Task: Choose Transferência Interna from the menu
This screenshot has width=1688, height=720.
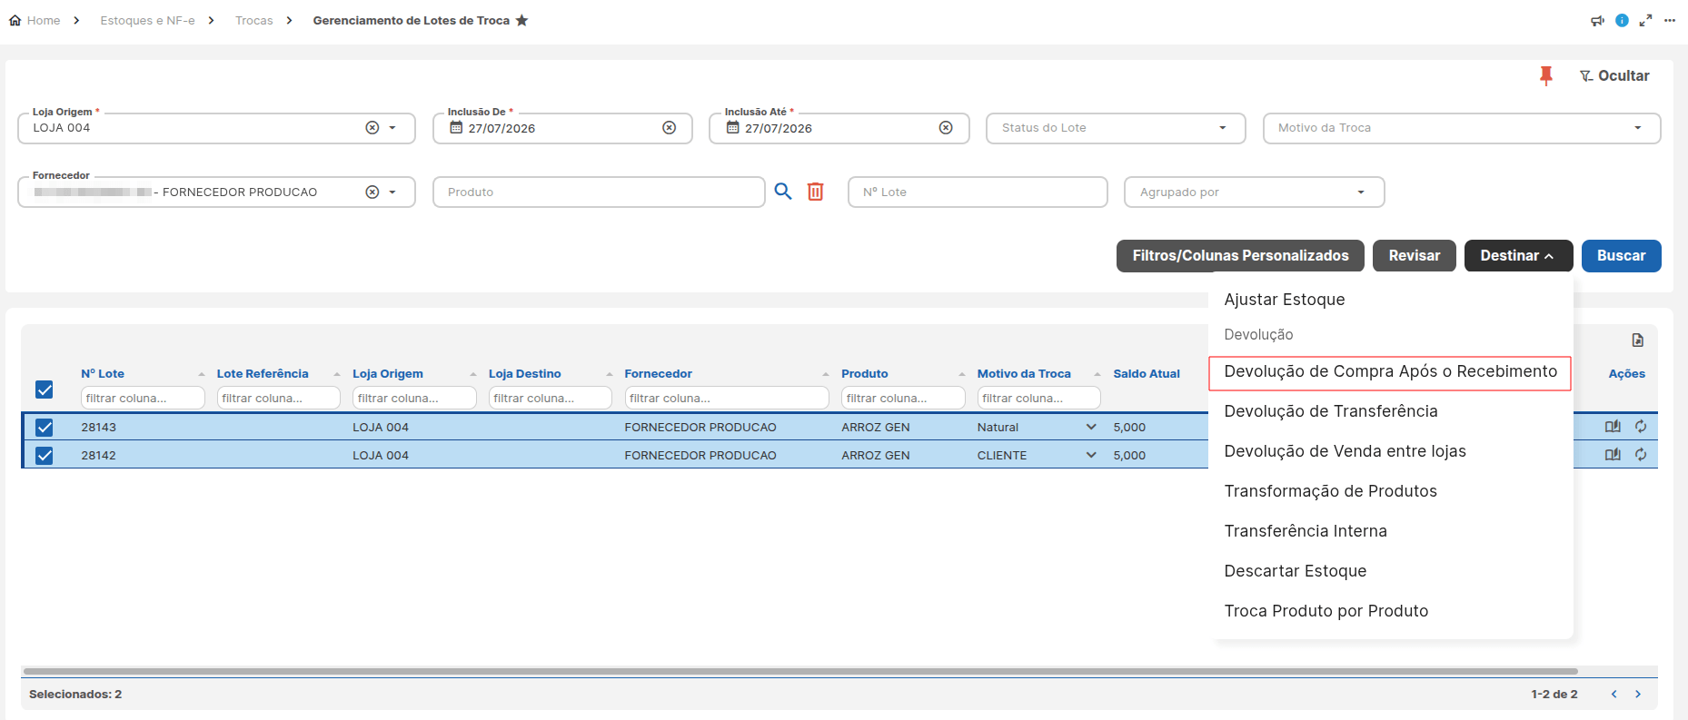Action: point(1306,531)
